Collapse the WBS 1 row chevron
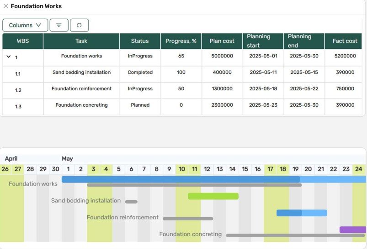This screenshot has width=367, height=249. point(9,57)
